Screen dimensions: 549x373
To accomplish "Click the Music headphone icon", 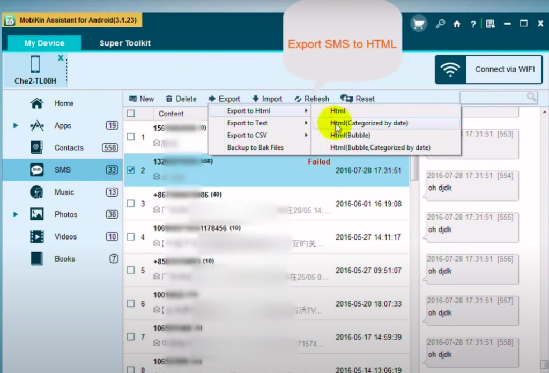I will pos(36,192).
